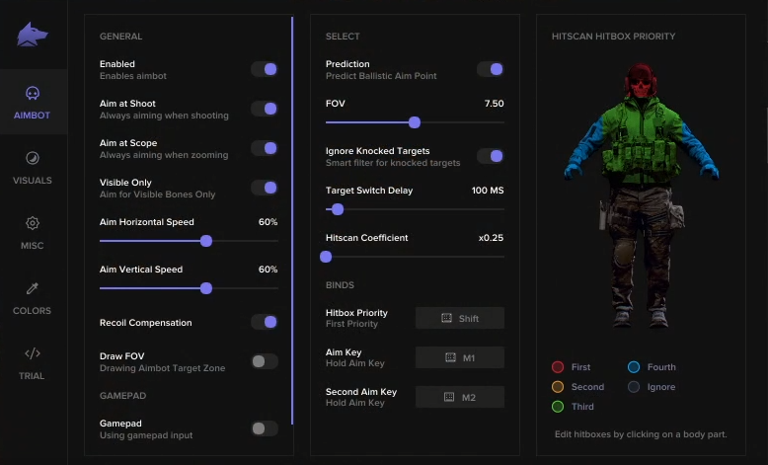Click the mouse icon in M1 bind
The image size is (768, 465).
tap(450, 357)
